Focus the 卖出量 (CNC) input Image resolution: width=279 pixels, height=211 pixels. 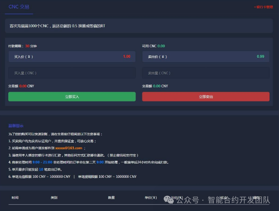[206, 73]
